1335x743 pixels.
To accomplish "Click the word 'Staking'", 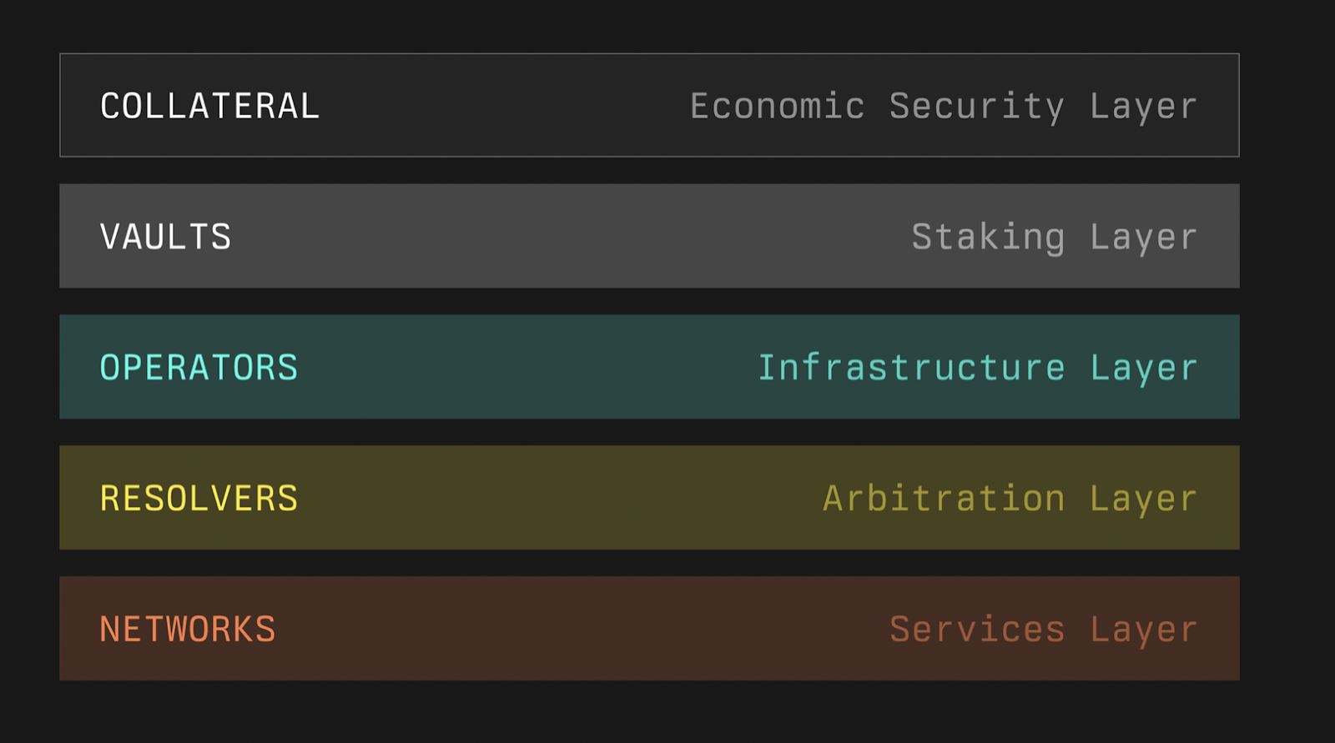I will tap(988, 238).
